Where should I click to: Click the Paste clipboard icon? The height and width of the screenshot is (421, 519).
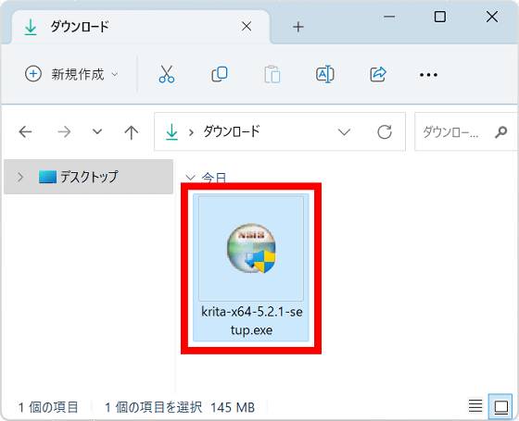pyautogui.click(x=272, y=74)
